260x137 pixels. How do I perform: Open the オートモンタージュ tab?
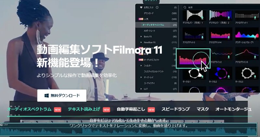click(233, 109)
